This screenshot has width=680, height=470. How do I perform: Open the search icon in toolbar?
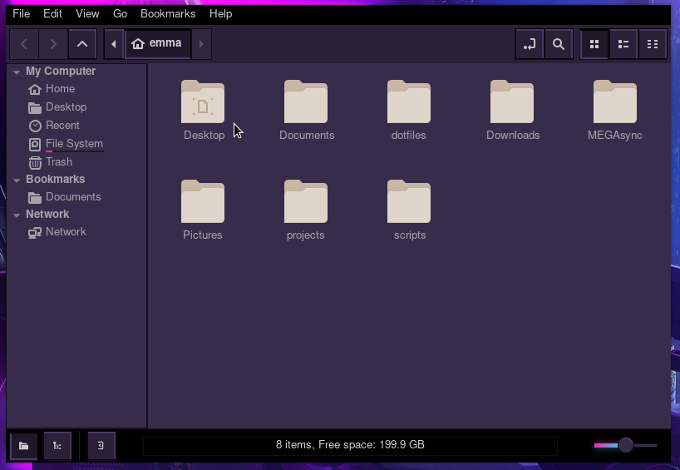pyautogui.click(x=559, y=44)
